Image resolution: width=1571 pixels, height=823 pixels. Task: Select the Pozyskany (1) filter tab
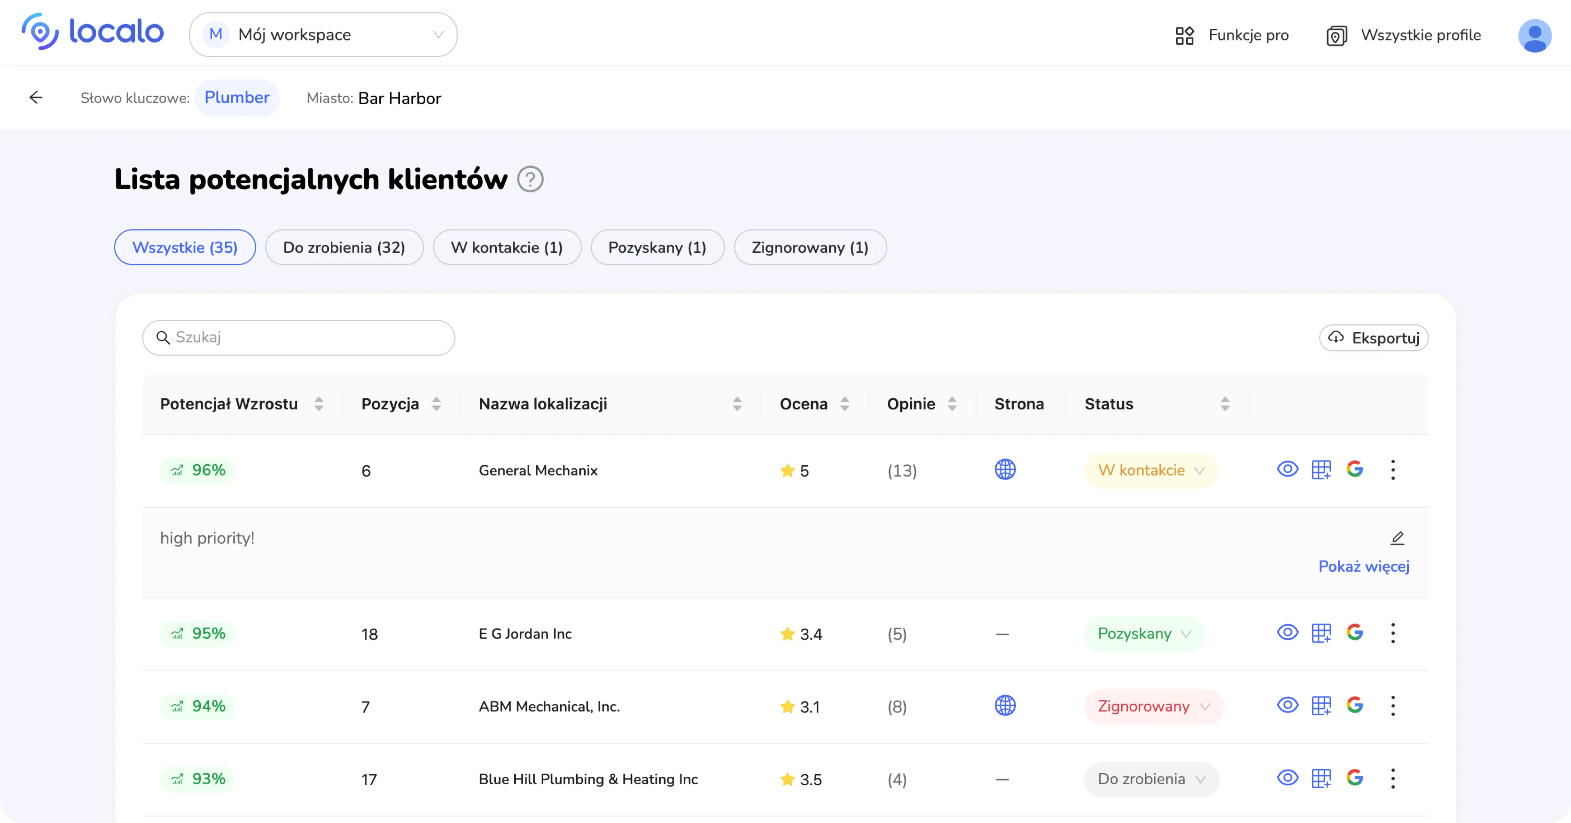(657, 248)
